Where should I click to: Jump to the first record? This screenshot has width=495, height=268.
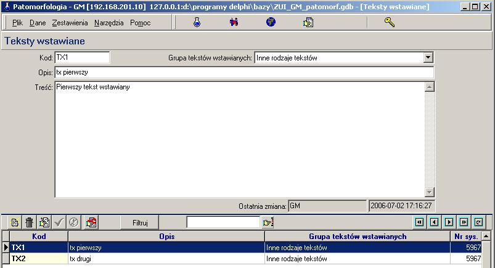coord(419,222)
